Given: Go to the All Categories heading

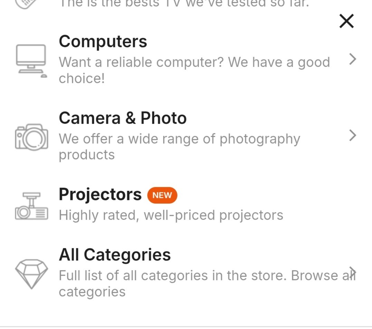Looking at the screenshot, I should pos(115,255).
